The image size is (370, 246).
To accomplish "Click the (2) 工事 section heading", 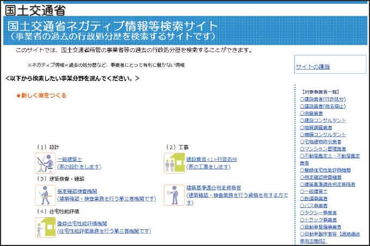I will 177,147.
